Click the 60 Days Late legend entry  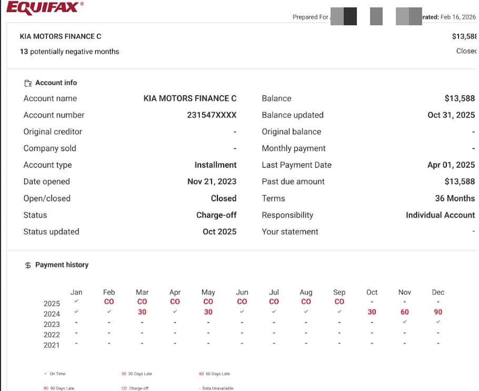coord(214,374)
